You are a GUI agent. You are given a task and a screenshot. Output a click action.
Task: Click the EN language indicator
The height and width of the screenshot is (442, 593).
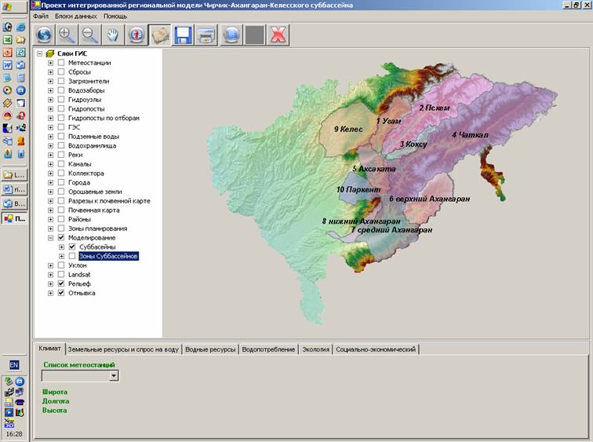[14, 365]
